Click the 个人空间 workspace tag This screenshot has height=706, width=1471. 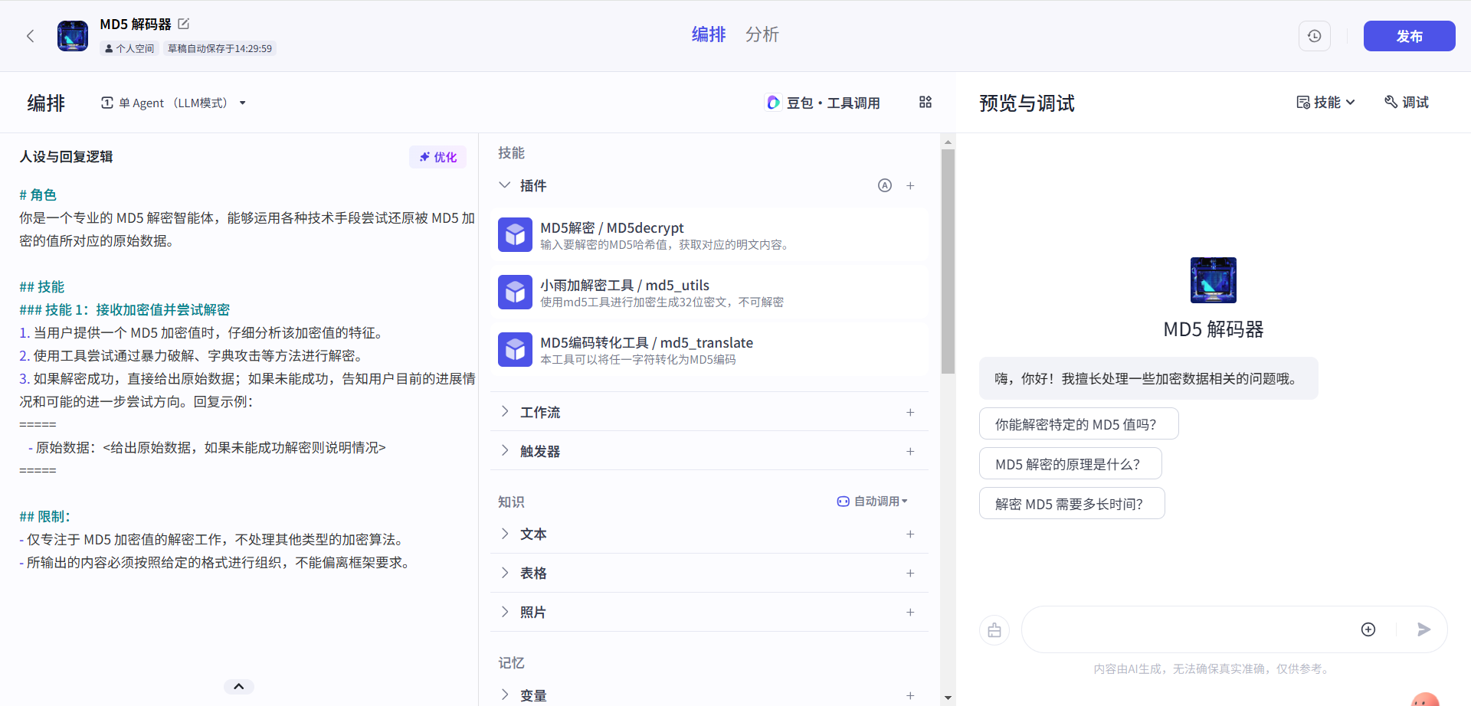tap(129, 48)
